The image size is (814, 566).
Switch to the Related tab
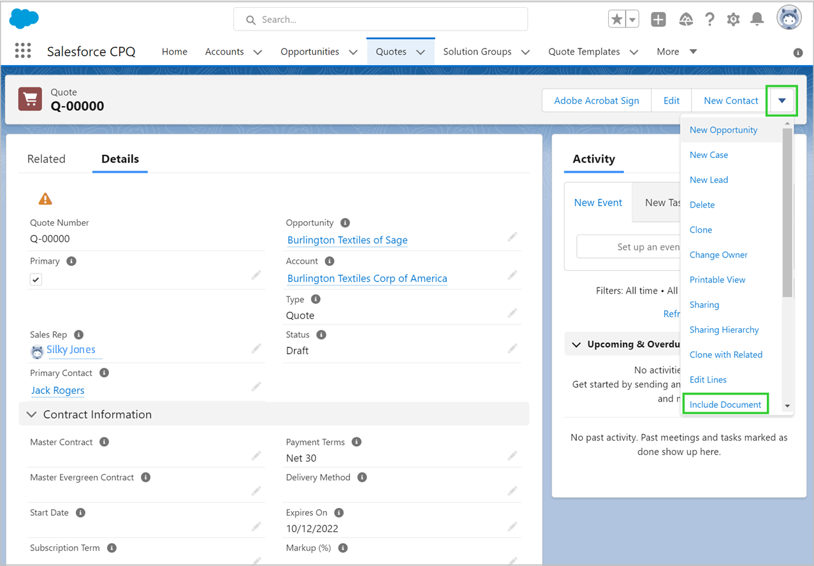coord(47,159)
